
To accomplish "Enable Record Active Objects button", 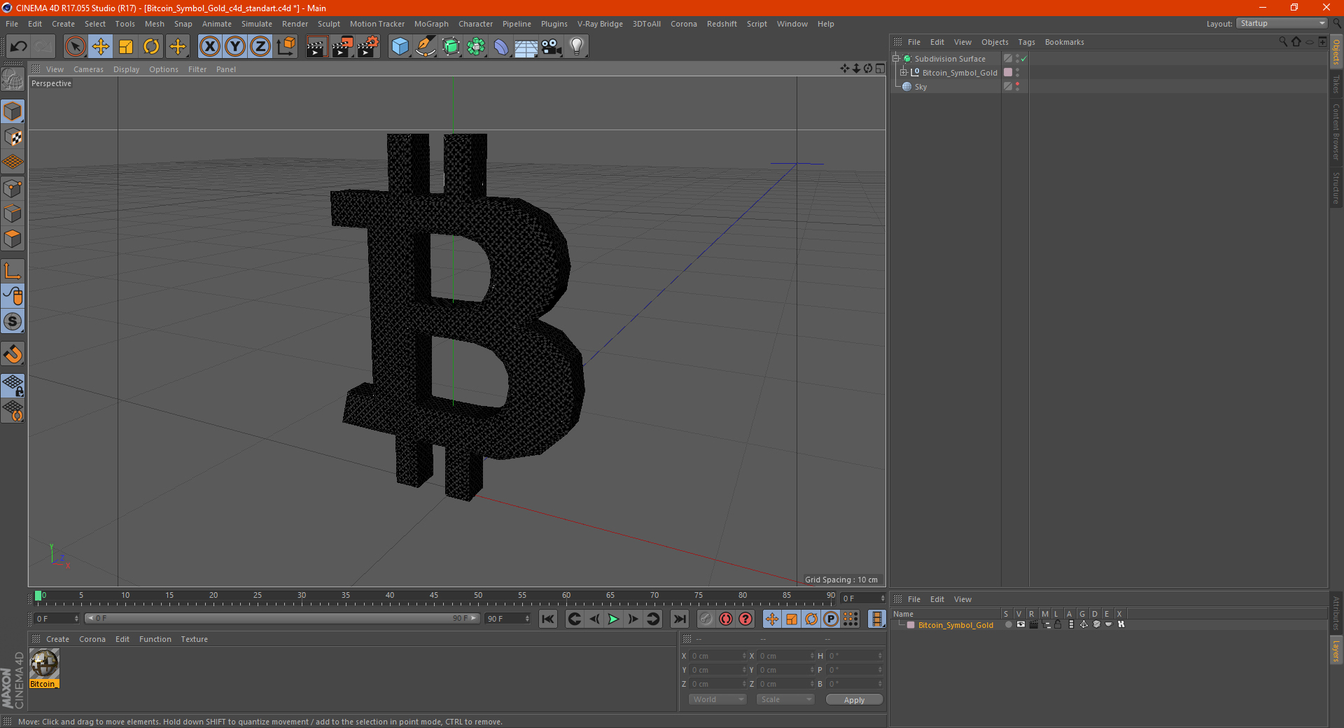I will point(706,619).
